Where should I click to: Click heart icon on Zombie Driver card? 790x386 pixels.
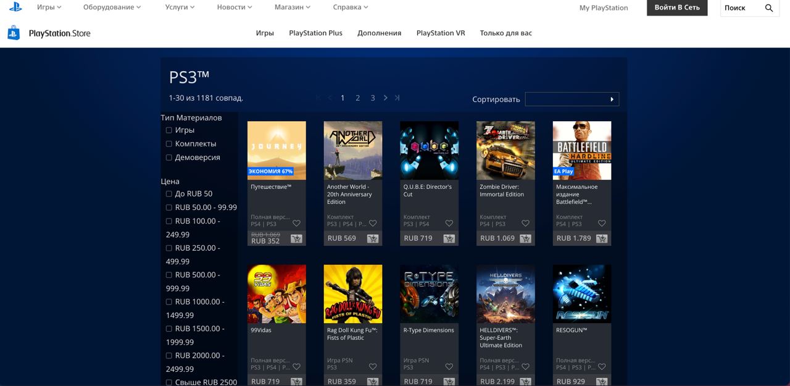point(525,224)
